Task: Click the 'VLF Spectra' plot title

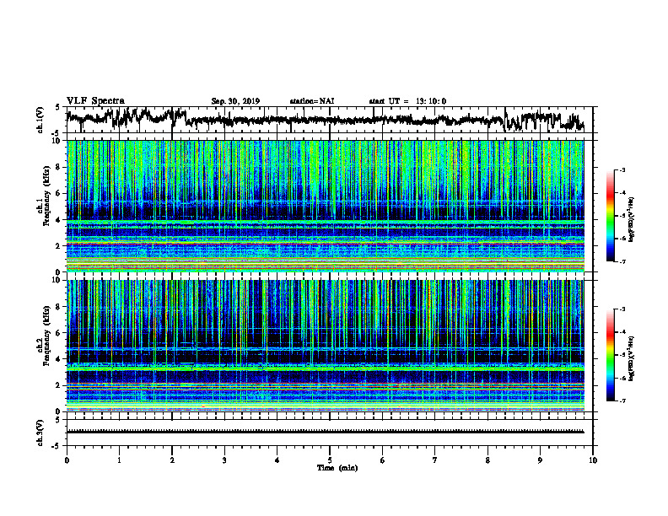Action: click(95, 101)
